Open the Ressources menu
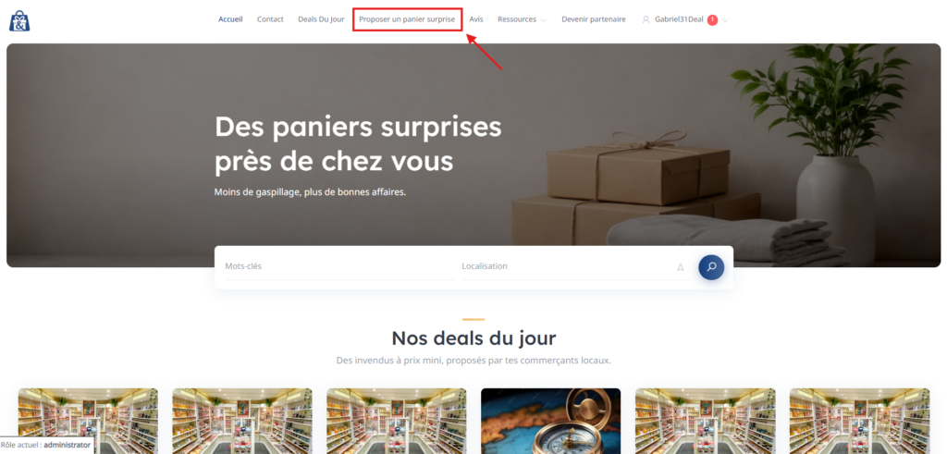947x454 pixels. [x=517, y=19]
